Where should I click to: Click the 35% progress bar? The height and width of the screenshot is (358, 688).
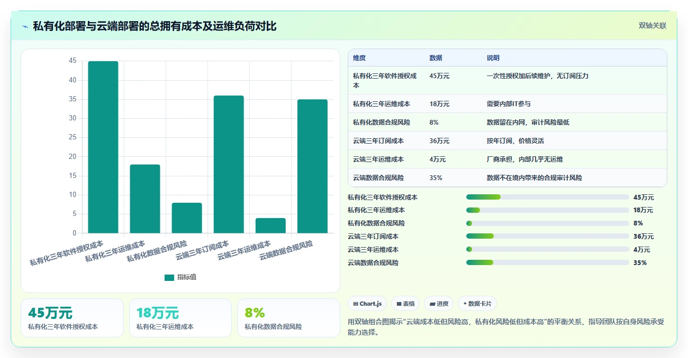(x=548, y=262)
